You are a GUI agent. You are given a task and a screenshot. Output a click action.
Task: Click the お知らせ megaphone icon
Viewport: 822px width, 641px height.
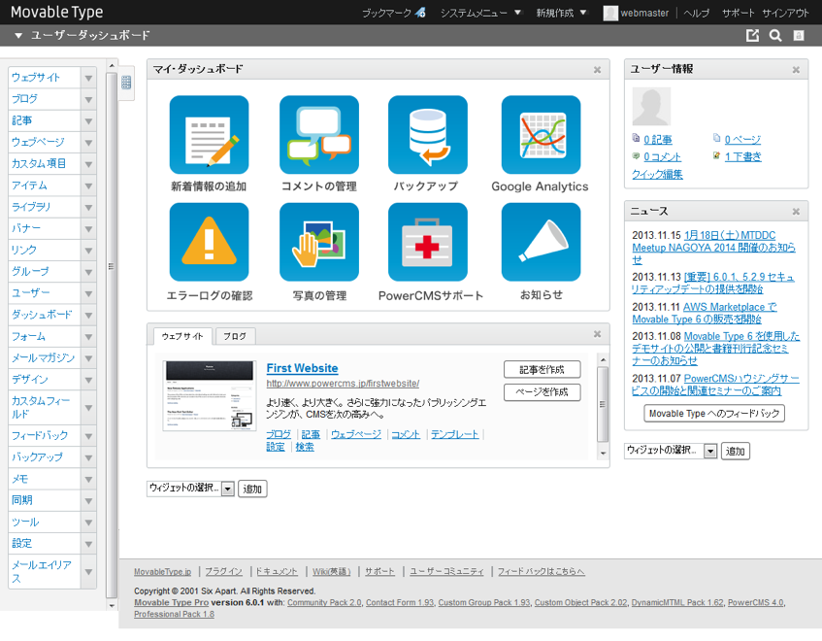pyautogui.click(x=541, y=242)
